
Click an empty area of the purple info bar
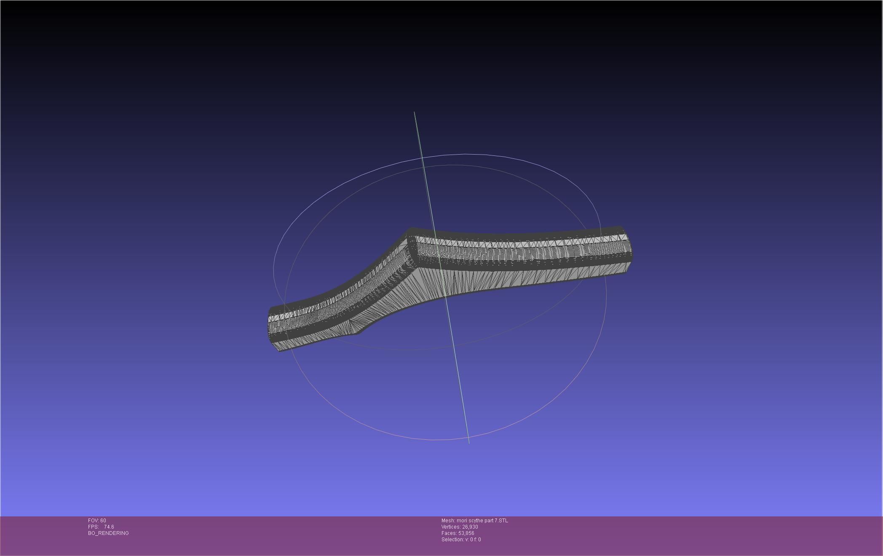674,535
